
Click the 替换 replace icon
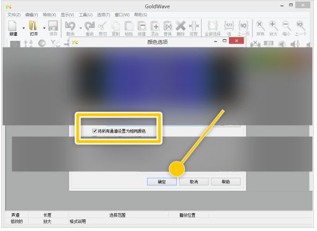tap(167, 26)
